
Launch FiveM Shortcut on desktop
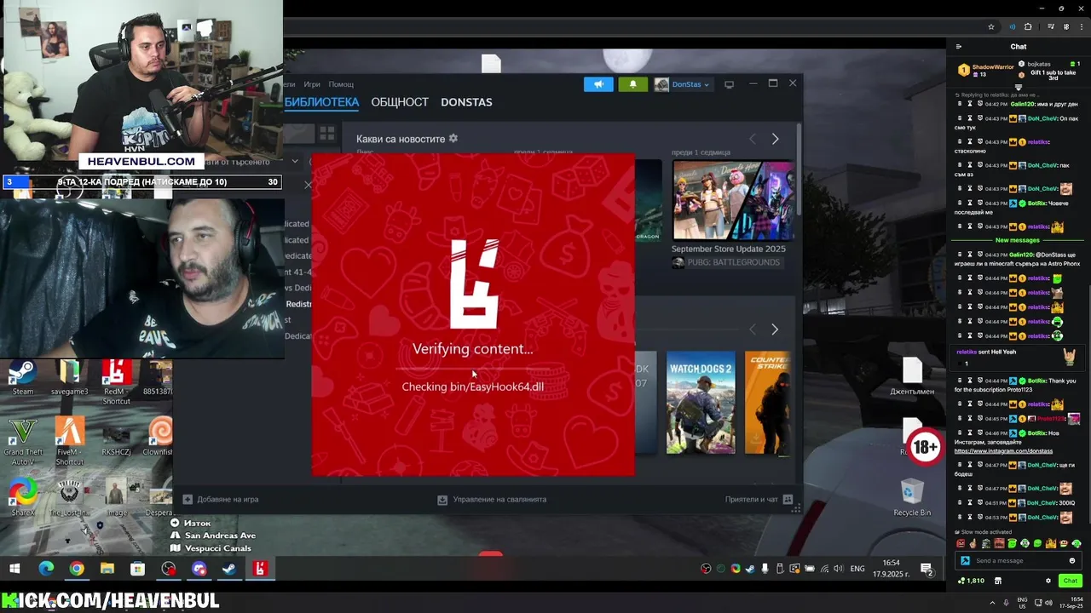click(69, 441)
